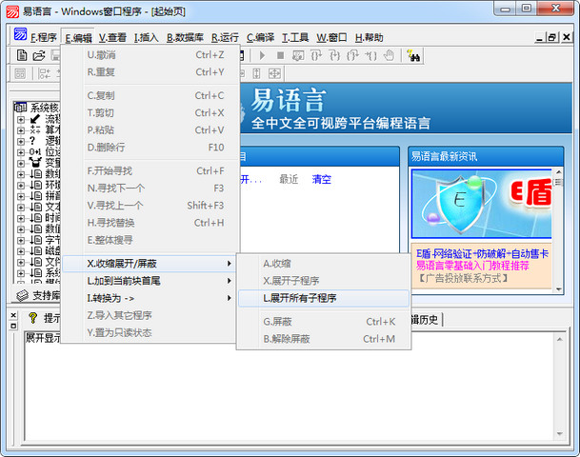The image size is (580, 457).
Task: Click the form layout icon in second toolbar
Action: [x=20, y=73]
